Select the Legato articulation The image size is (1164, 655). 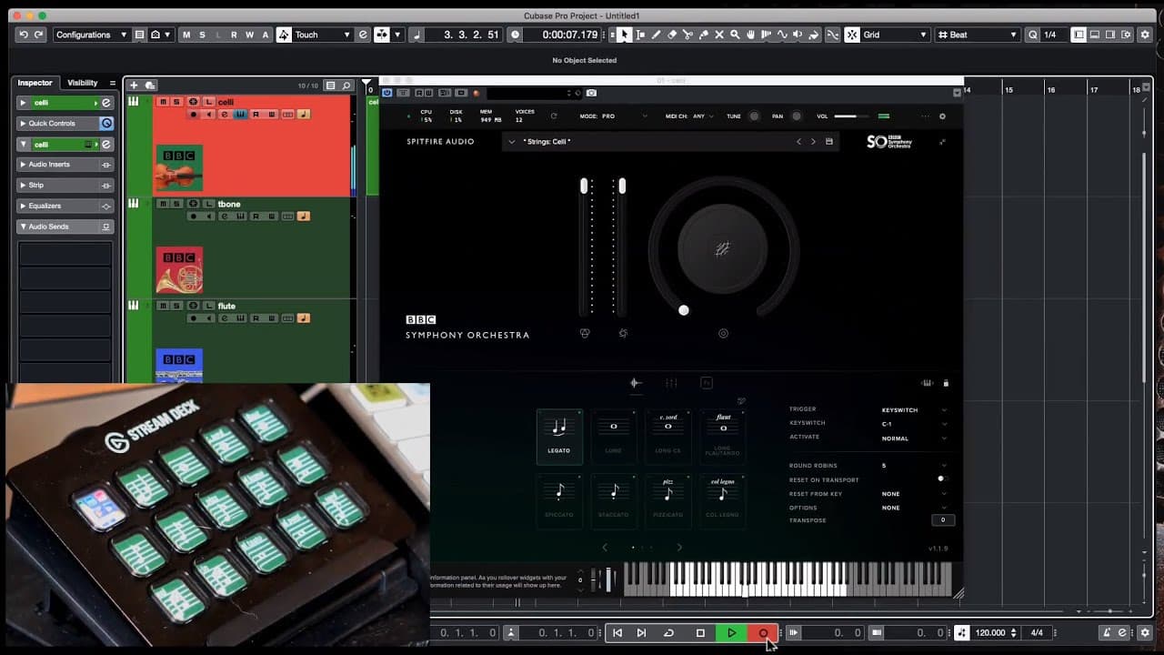pyautogui.click(x=559, y=437)
